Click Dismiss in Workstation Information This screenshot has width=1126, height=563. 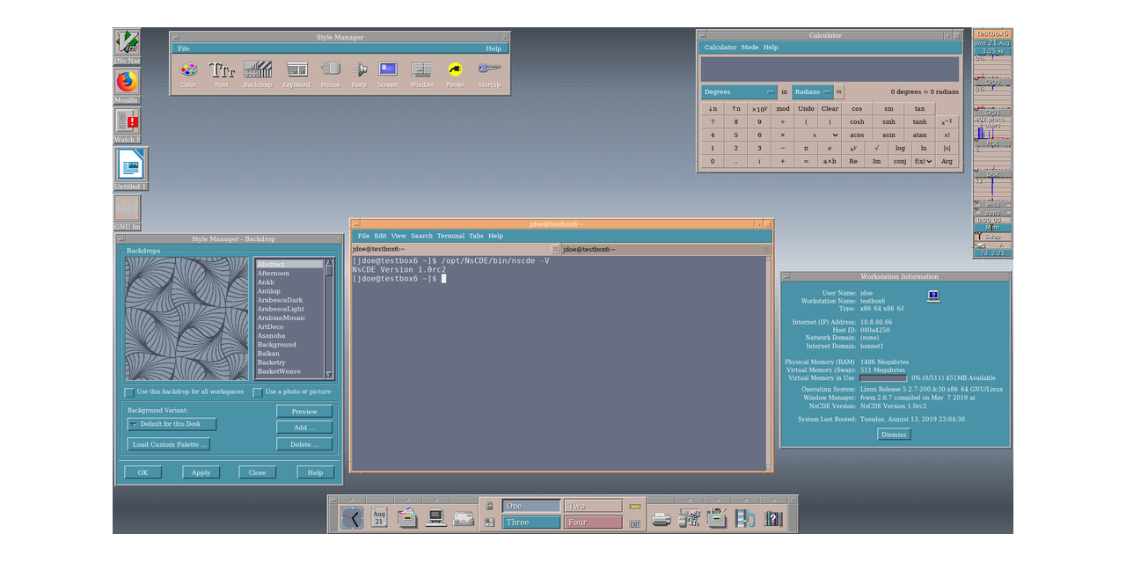pos(894,435)
